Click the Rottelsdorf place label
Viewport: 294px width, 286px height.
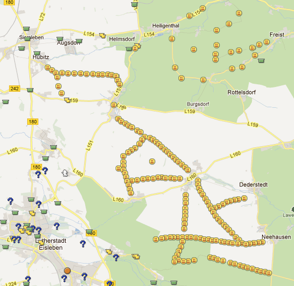point(241,92)
